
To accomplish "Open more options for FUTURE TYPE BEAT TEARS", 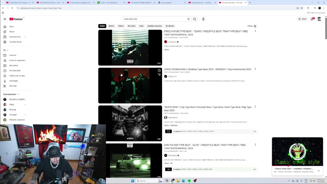I will (255, 31).
